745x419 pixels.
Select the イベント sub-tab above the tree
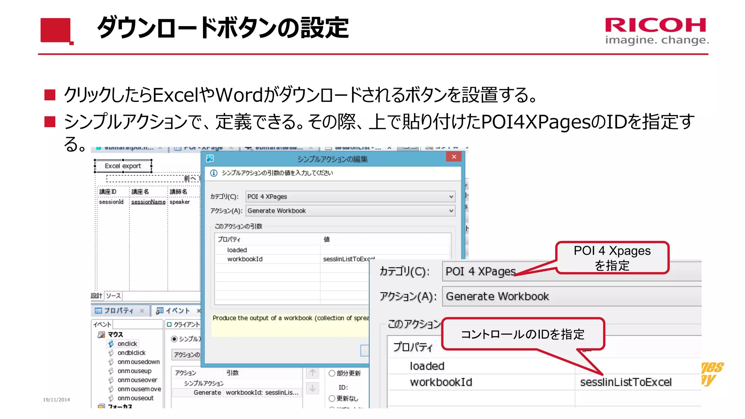[102, 324]
